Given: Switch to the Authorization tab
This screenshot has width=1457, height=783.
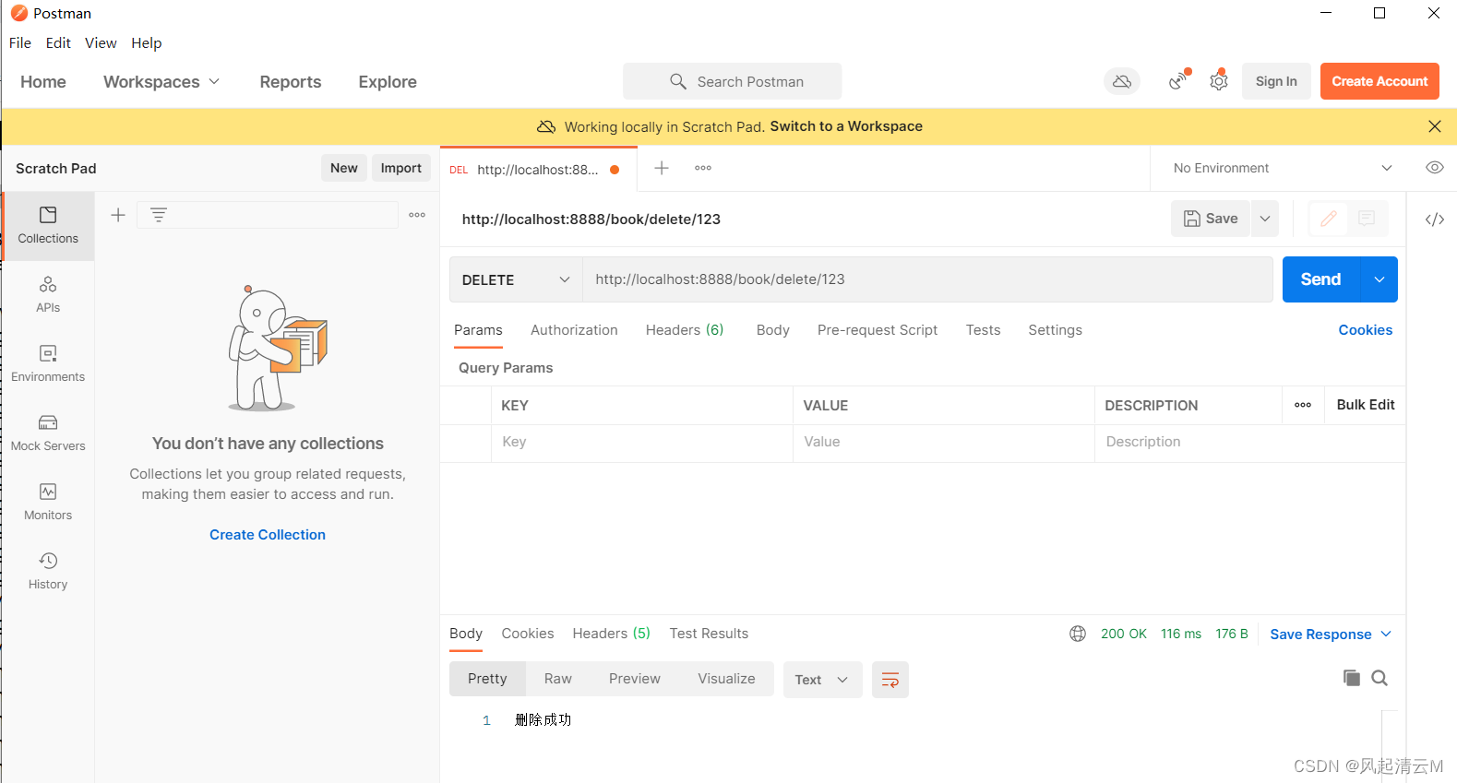Looking at the screenshot, I should [574, 330].
